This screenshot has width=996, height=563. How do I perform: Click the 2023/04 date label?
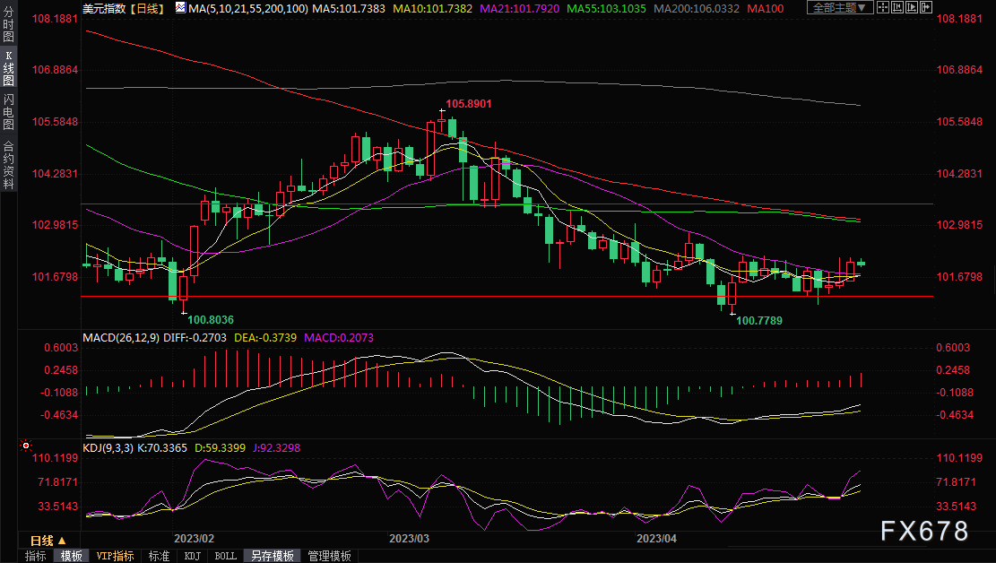pyautogui.click(x=657, y=538)
